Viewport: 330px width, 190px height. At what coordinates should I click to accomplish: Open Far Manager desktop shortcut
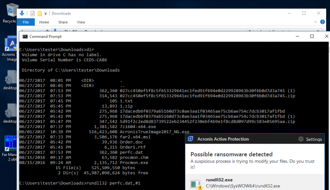pyautogui.click(x=10, y=149)
